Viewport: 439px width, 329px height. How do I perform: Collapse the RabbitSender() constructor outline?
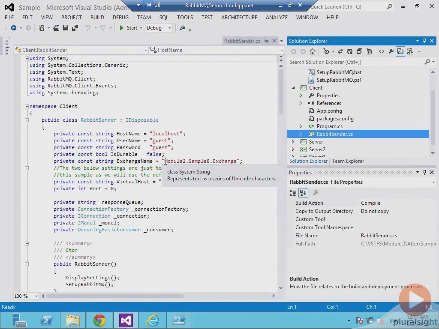[x=27, y=264]
